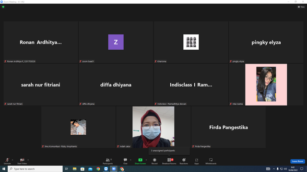This screenshot has height=172, width=307.
Task: Open the Zoom icon beside Chrome
Action: pyautogui.click(x=106, y=169)
